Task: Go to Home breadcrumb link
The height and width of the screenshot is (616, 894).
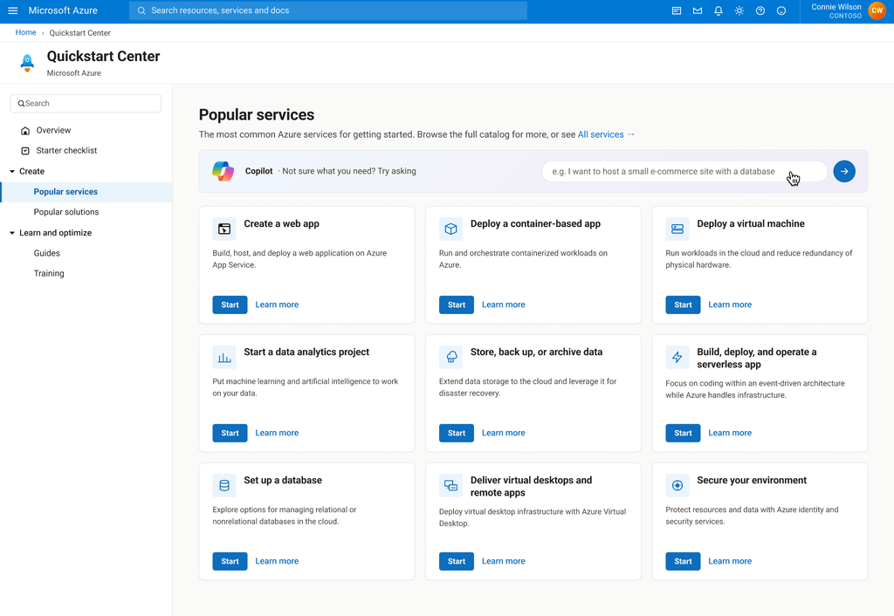Action: point(25,32)
